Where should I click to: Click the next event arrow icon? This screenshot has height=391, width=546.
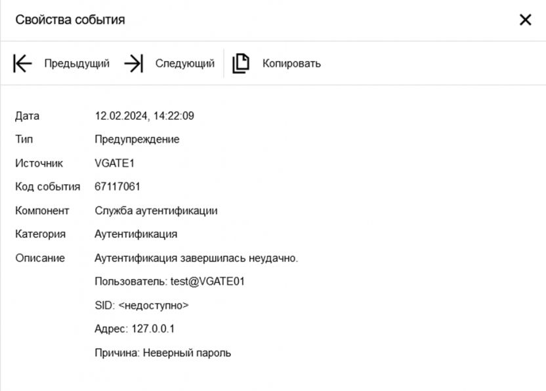tap(133, 64)
